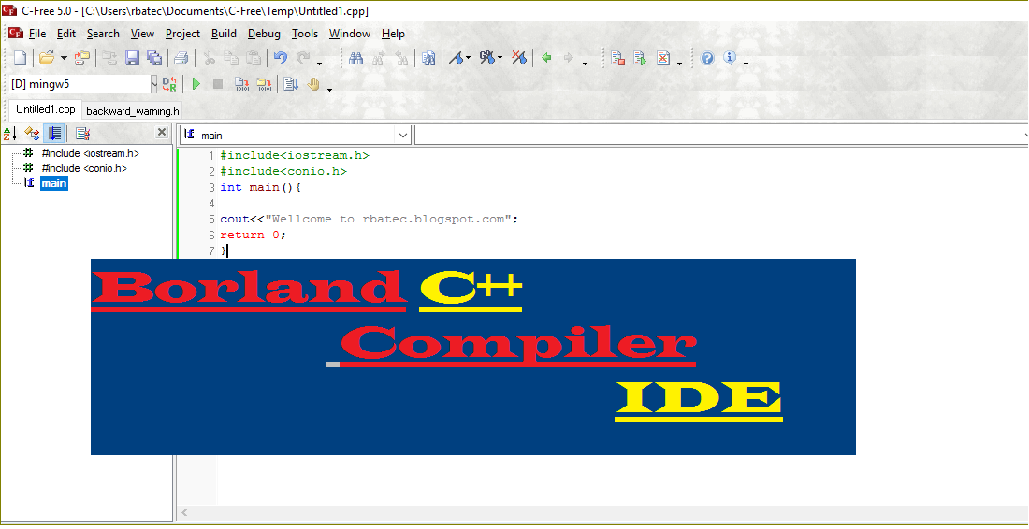
Task: Open the Search menu
Action: point(103,34)
